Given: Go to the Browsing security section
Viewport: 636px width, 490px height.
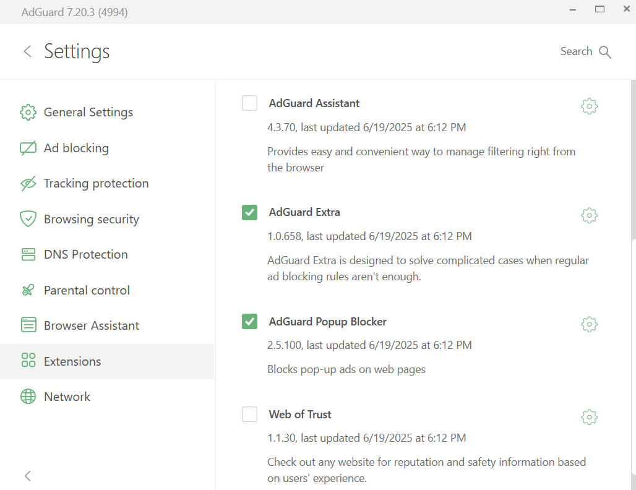Looking at the screenshot, I should [107, 219].
